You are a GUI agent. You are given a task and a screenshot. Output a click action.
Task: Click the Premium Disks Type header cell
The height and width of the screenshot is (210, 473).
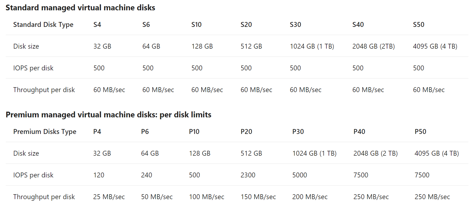45,132
